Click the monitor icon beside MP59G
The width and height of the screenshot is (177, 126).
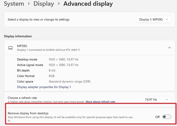coord(10,48)
